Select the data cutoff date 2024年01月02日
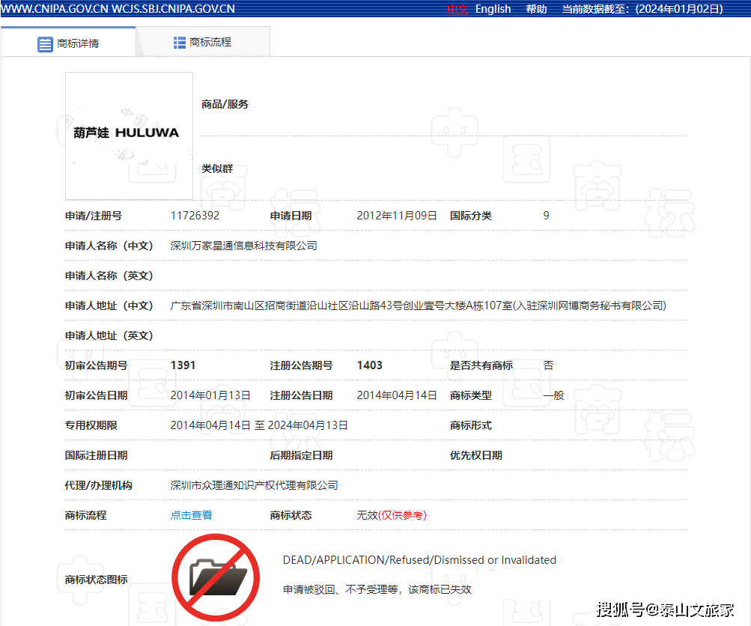This screenshot has height=626, width=751. (x=679, y=9)
